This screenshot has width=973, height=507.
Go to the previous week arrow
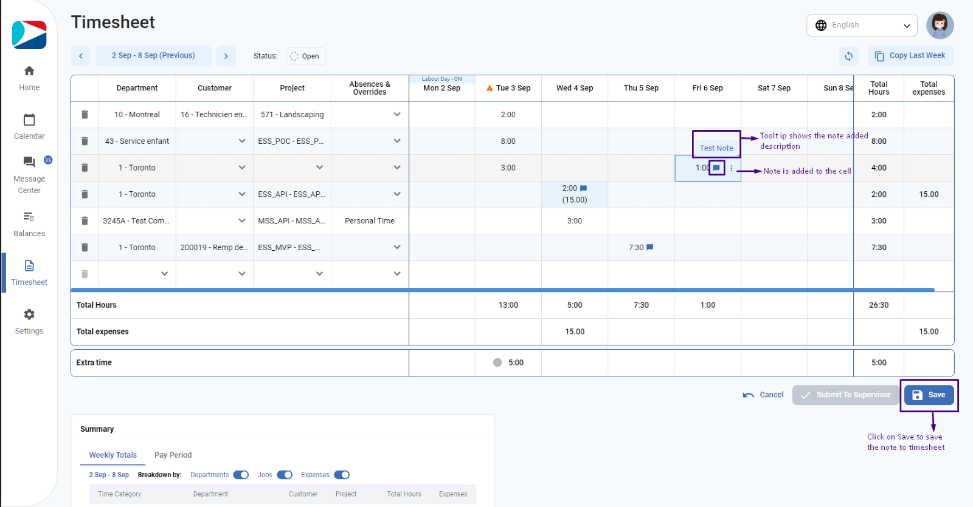tap(81, 56)
